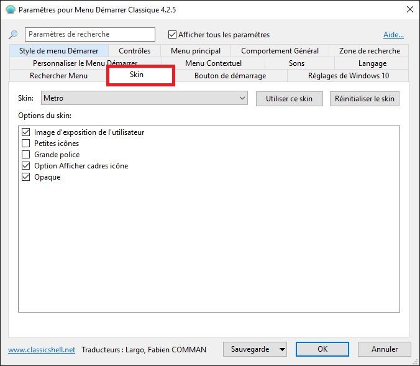Click Réinitialiser le skin button
This screenshot has width=420, height=366.
[x=364, y=99]
